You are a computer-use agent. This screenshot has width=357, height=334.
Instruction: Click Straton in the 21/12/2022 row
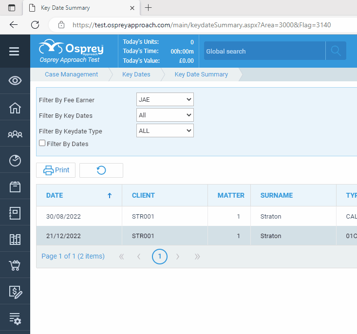pyautogui.click(x=271, y=236)
